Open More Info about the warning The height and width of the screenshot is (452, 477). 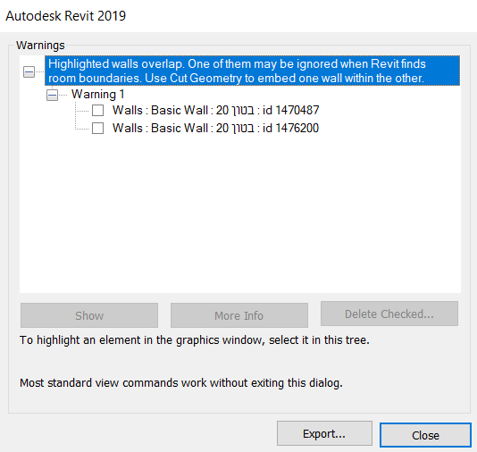[239, 315]
